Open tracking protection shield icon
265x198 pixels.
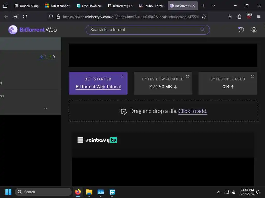tap(51, 16)
